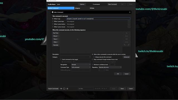Close the Add a Command dialog
The image size is (178, 100).
[130, 12]
